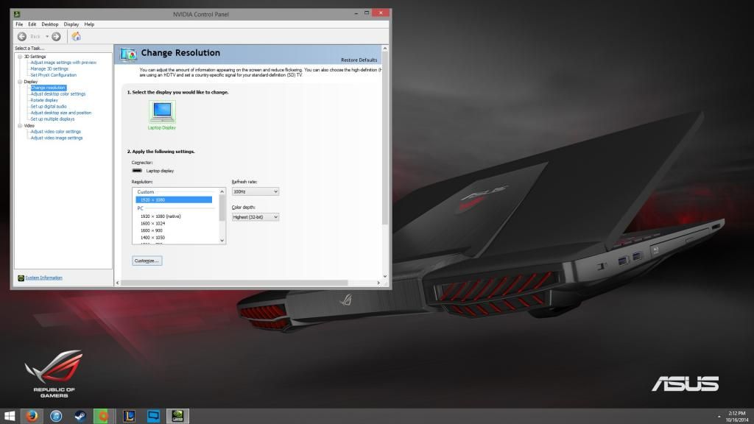Collapse the Display tree node

click(x=20, y=82)
